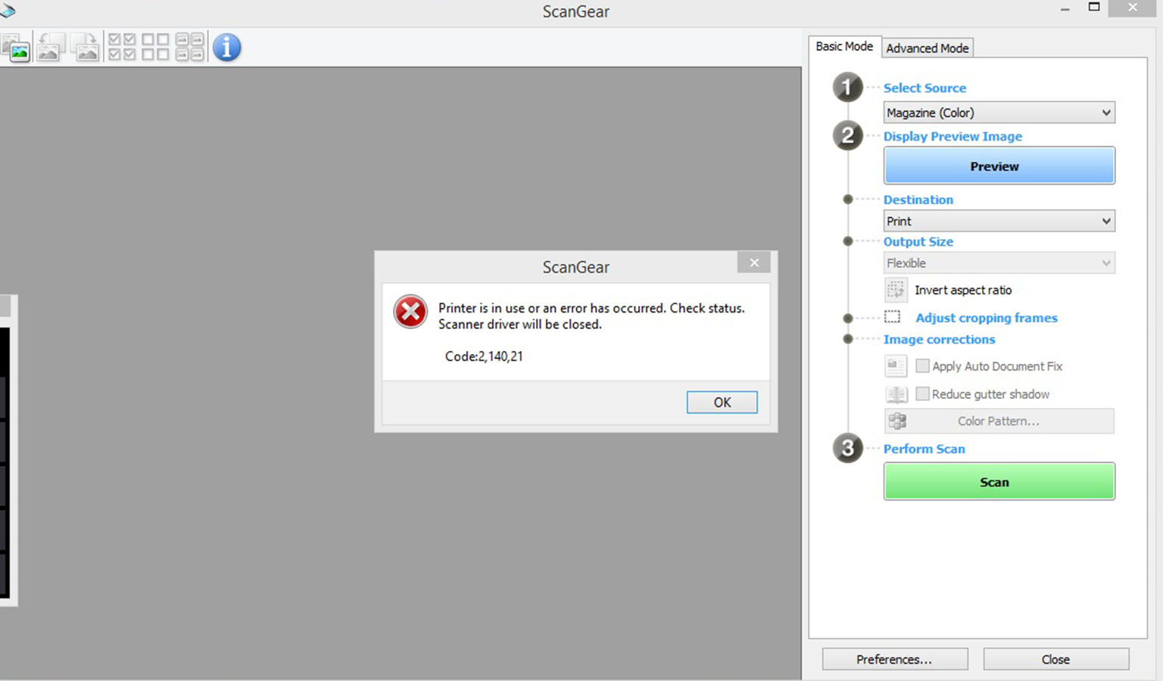Click the Perform Scan heading
The width and height of the screenshot is (1163, 681).
coord(924,449)
